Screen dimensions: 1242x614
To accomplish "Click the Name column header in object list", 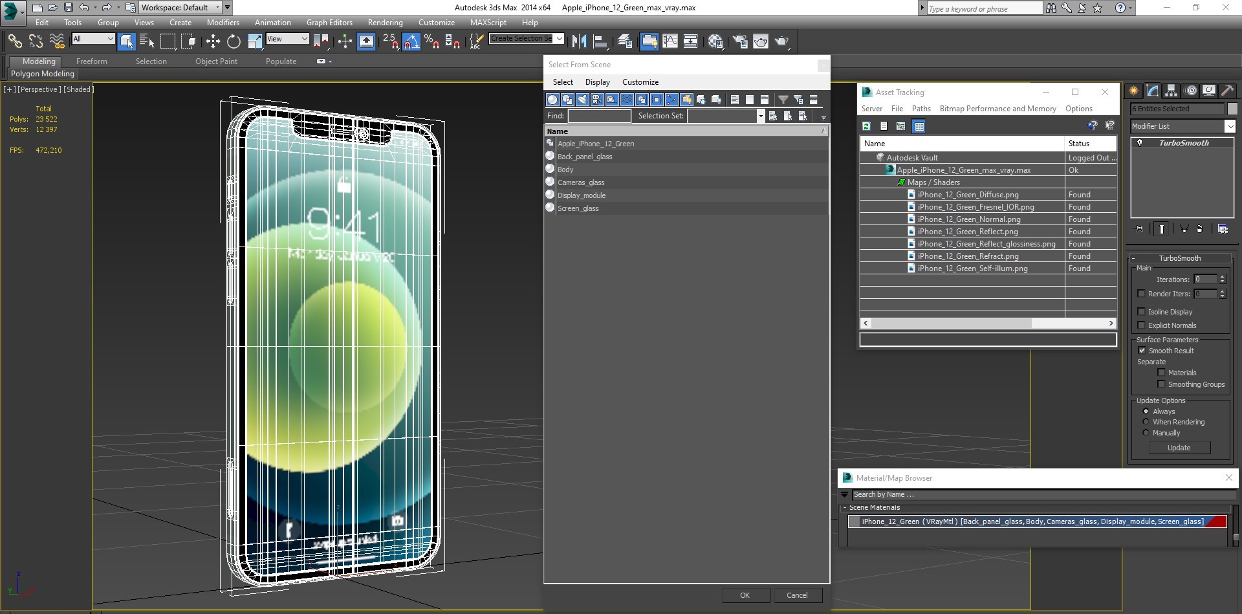I will tap(686, 131).
